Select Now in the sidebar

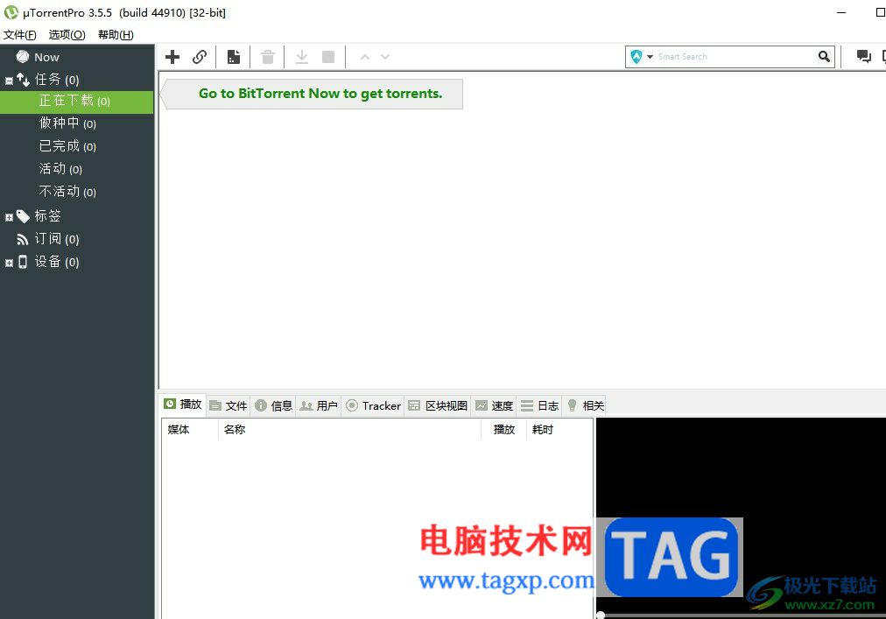46,57
